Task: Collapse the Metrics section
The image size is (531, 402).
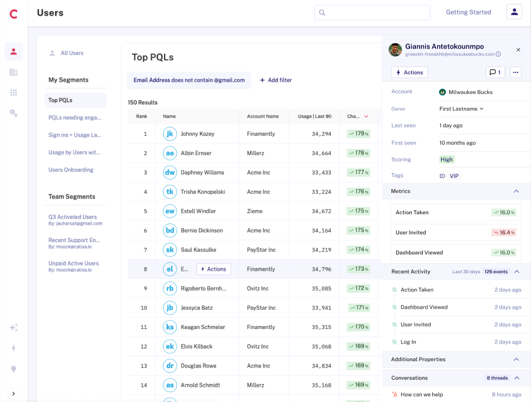Action: tap(516, 191)
